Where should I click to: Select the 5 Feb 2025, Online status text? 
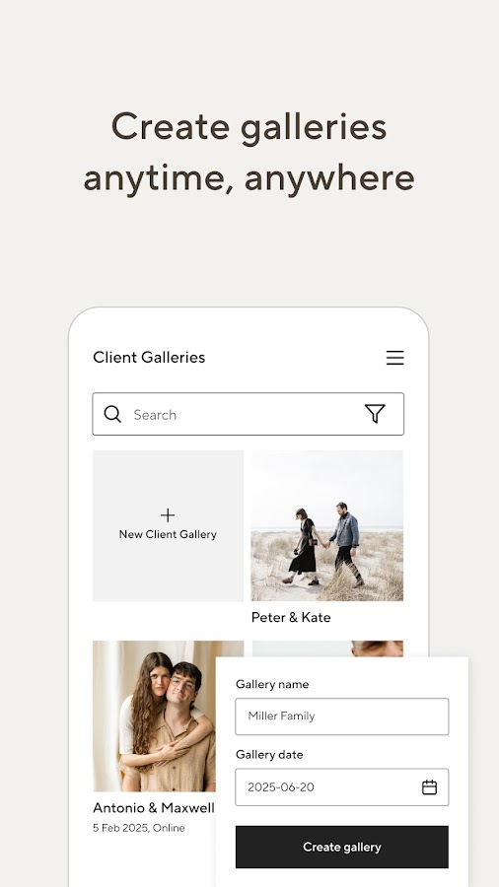(139, 828)
